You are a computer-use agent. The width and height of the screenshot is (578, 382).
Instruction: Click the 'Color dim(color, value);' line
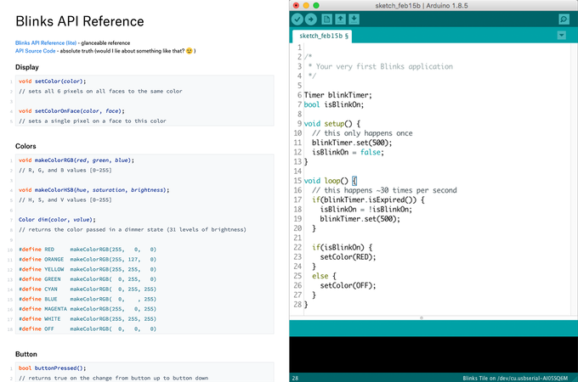(57, 219)
